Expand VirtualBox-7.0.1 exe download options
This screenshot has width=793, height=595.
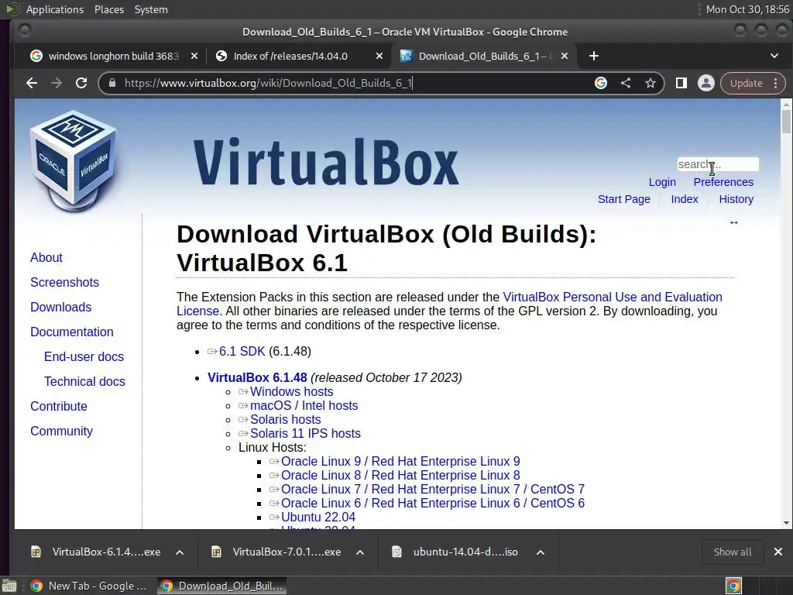(360, 552)
